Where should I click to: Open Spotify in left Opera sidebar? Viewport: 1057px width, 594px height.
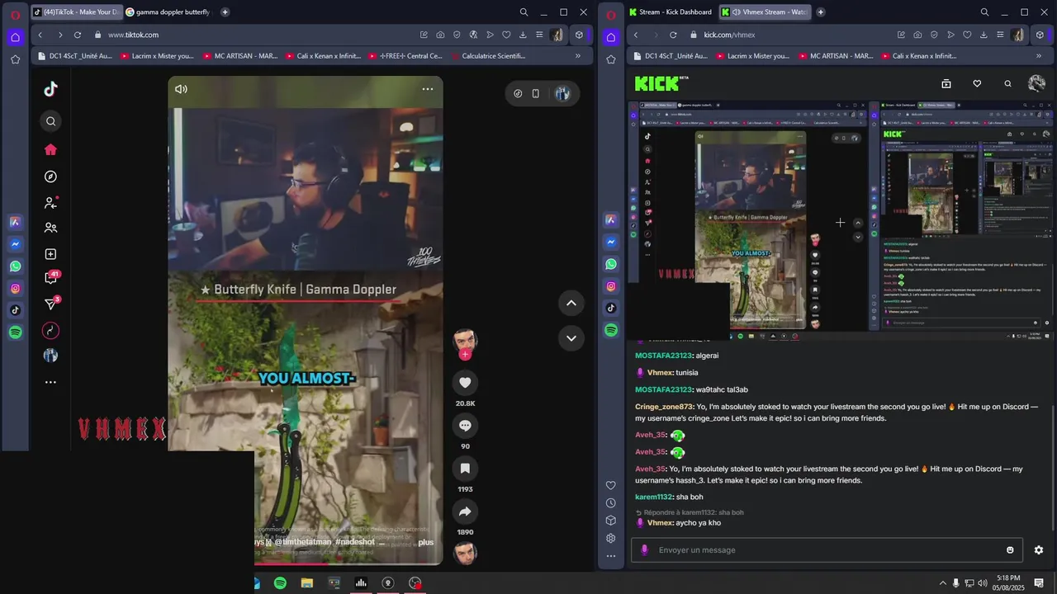[x=16, y=332]
